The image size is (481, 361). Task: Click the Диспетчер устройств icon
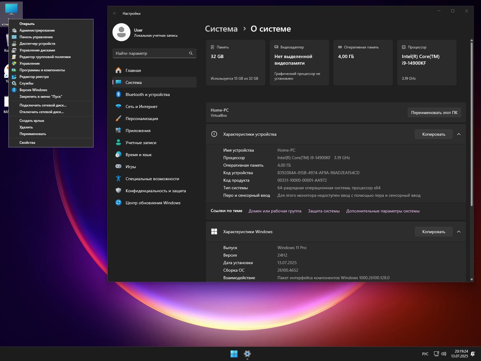(14, 44)
